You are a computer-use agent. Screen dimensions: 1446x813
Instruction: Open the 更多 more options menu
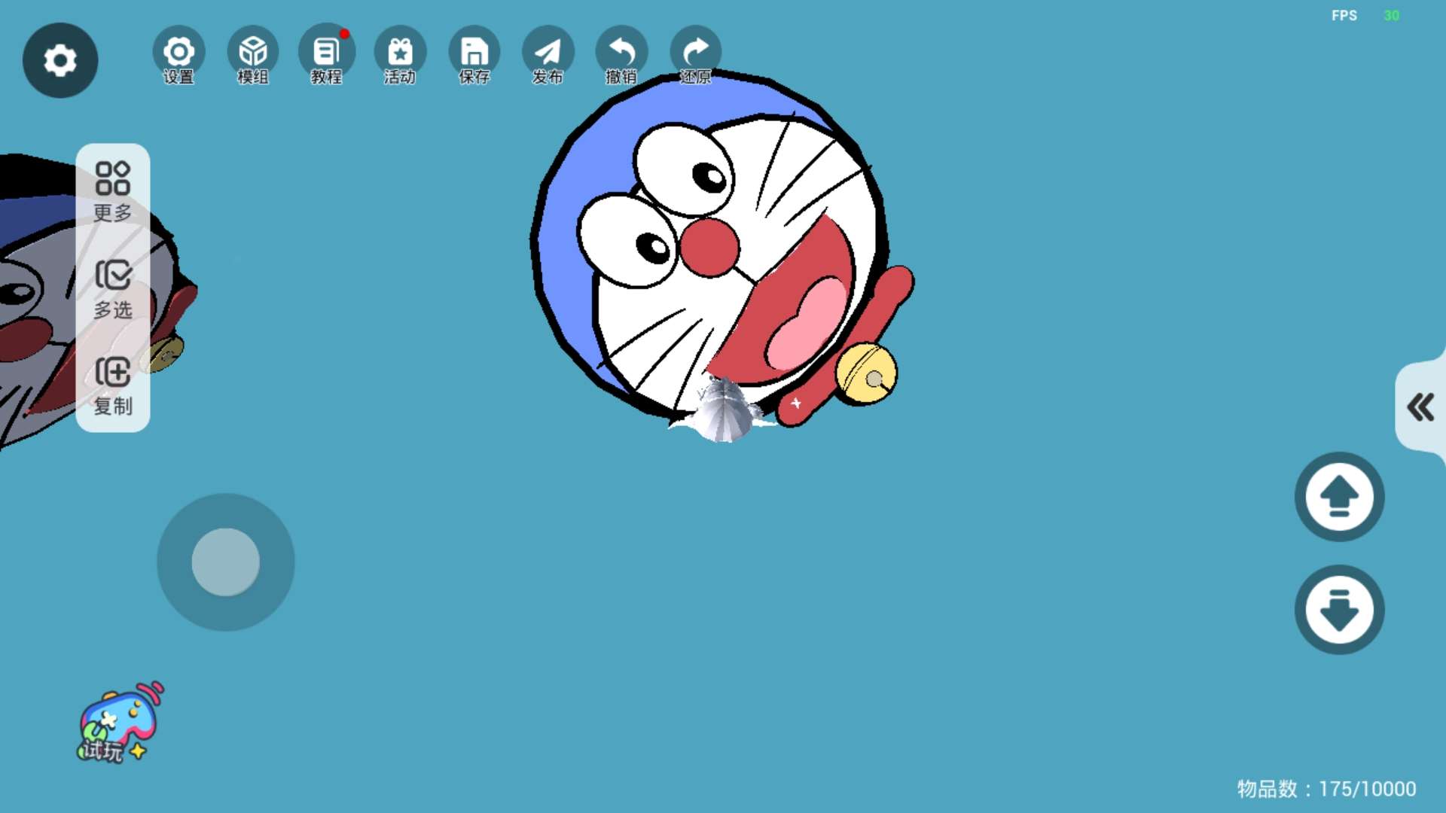[113, 191]
